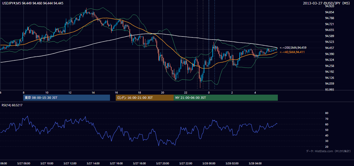Click price scale value 94.126
This screenshot has height=166, width=354.
click(329, 78)
